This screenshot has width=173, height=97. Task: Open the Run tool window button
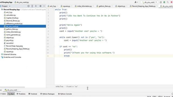(x=11, y=94)
